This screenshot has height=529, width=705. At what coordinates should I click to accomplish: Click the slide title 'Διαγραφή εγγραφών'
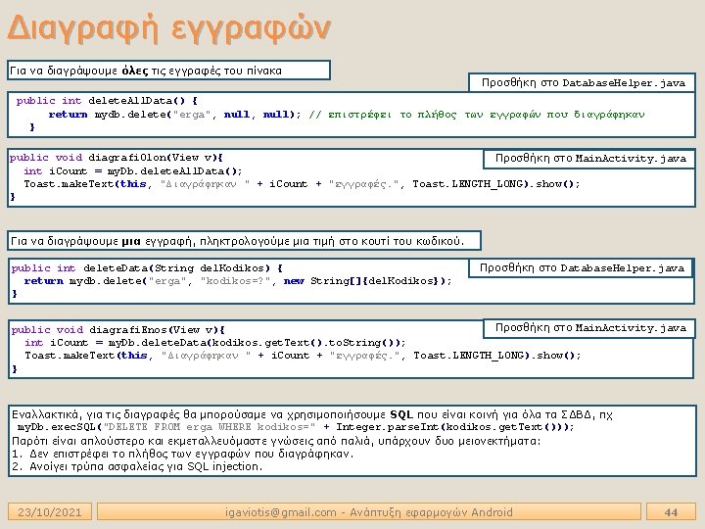point(169,28)
